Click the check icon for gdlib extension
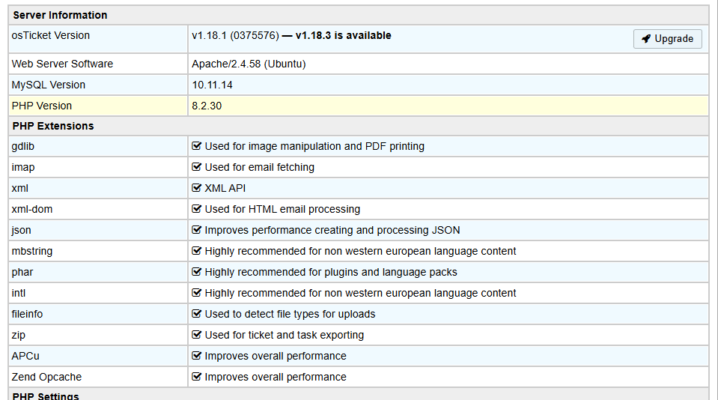 [197, 146]
